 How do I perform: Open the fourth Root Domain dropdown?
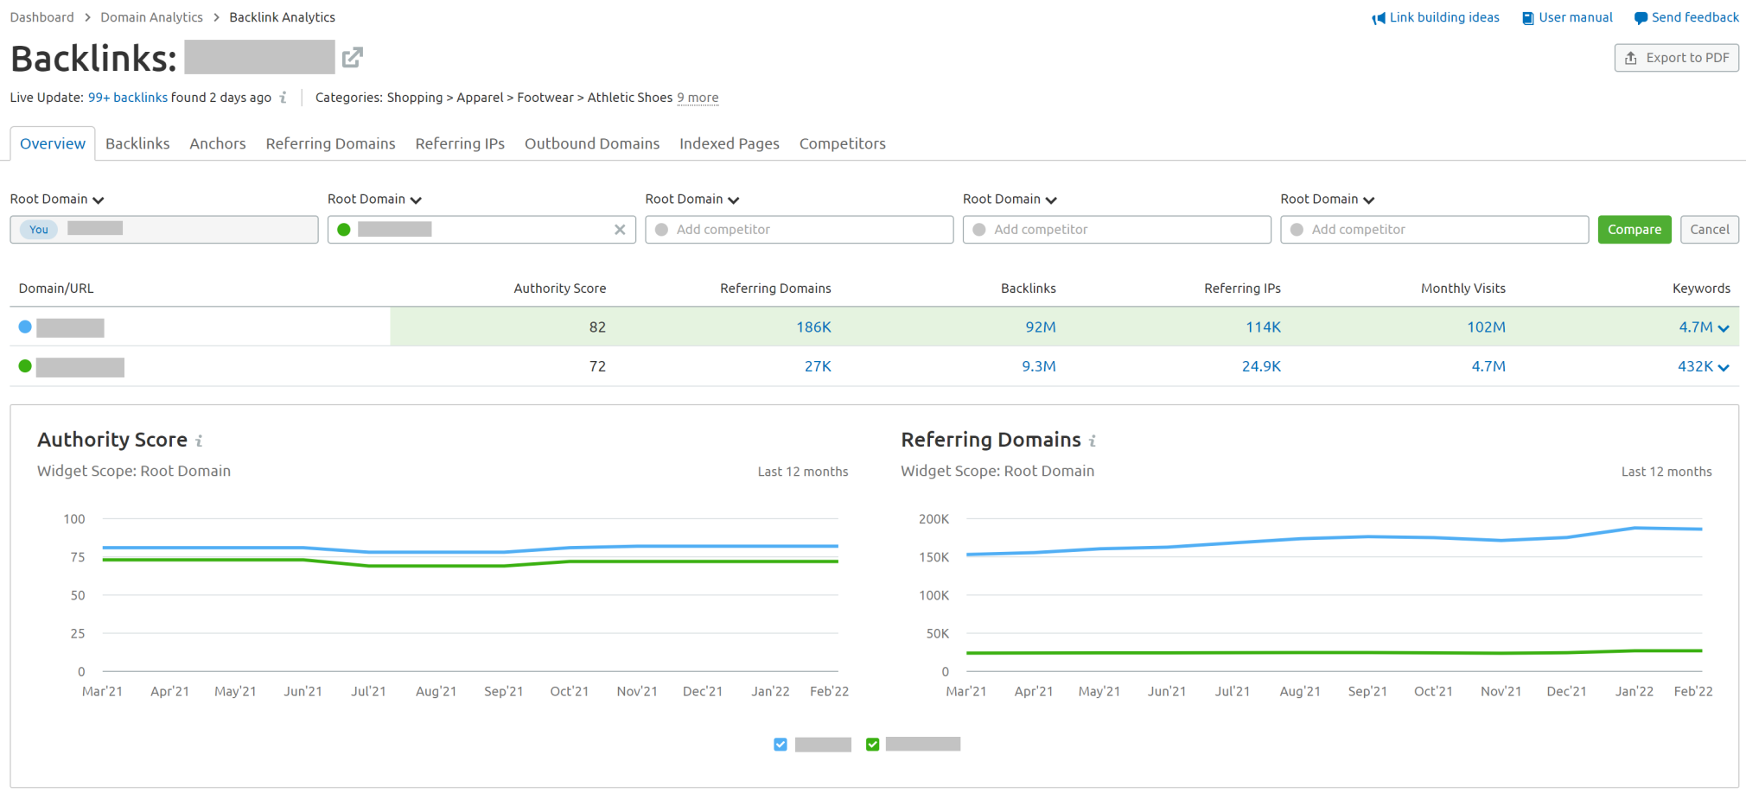(x=1010, y=200)
